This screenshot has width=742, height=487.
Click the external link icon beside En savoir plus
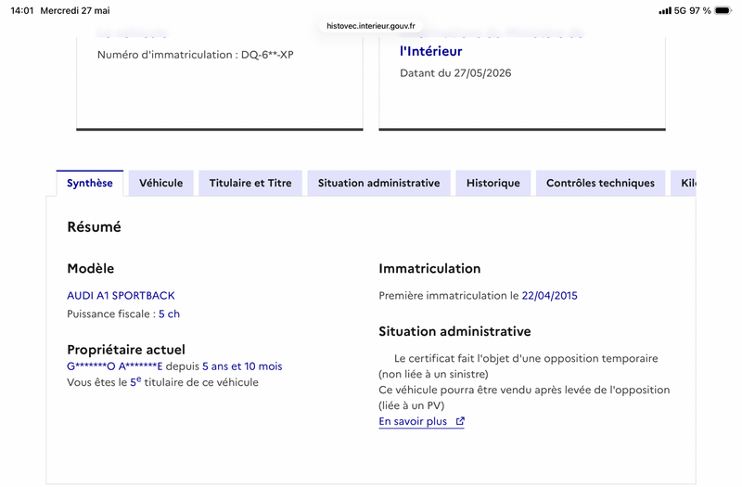(x=460, y=421)
